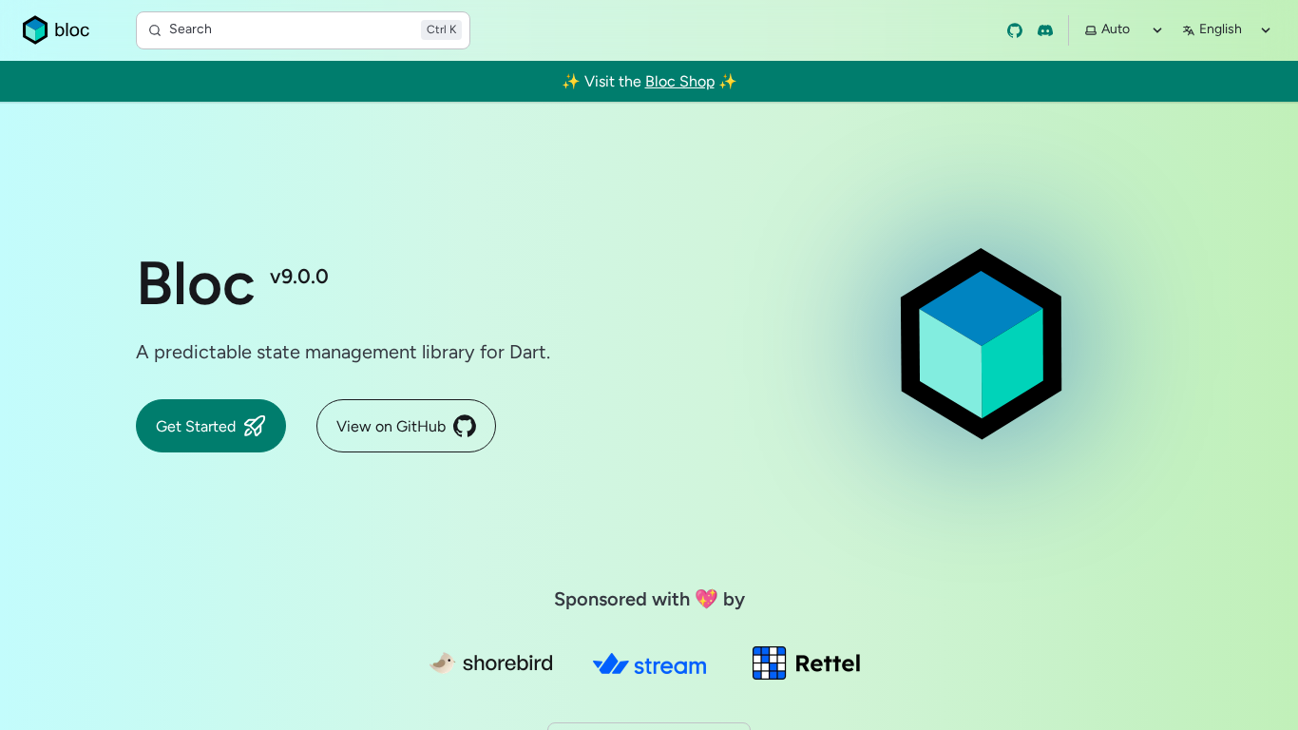Viewport: 1298px width, 730px height.
Task: Click the View on GitHub button
Action: [x=406, y=426]
